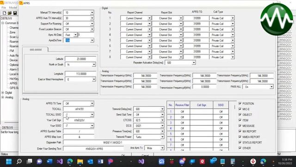The image size is (296, 167).
Task: Open the taskbar clock and date
Action: (x=285, y=161)
